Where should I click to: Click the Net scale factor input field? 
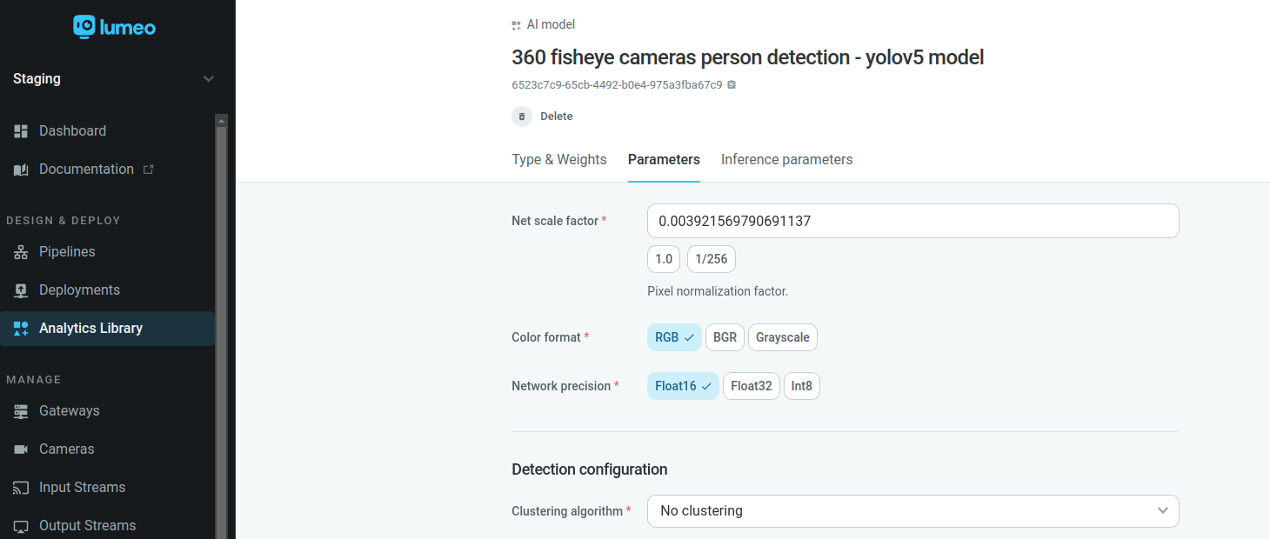pyautogui.click(x=912, y=221)
